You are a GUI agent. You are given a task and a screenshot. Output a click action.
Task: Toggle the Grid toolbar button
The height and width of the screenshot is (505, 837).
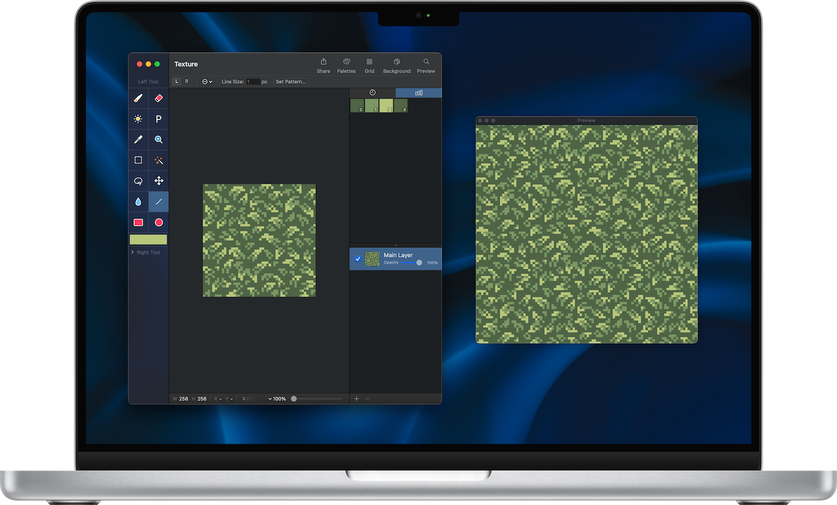(369, 66)
